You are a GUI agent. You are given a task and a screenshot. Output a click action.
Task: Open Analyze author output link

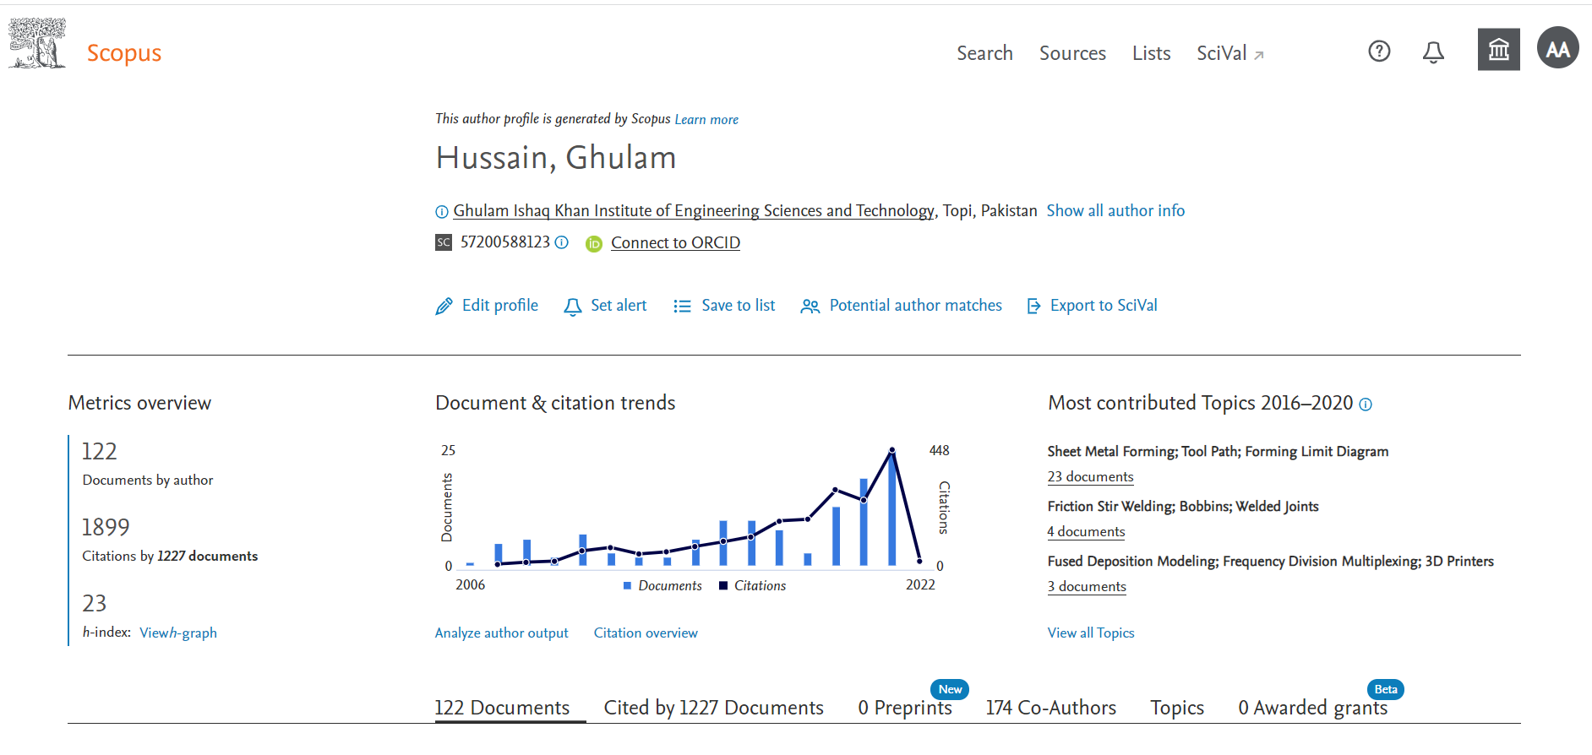[x=501, y=633]
